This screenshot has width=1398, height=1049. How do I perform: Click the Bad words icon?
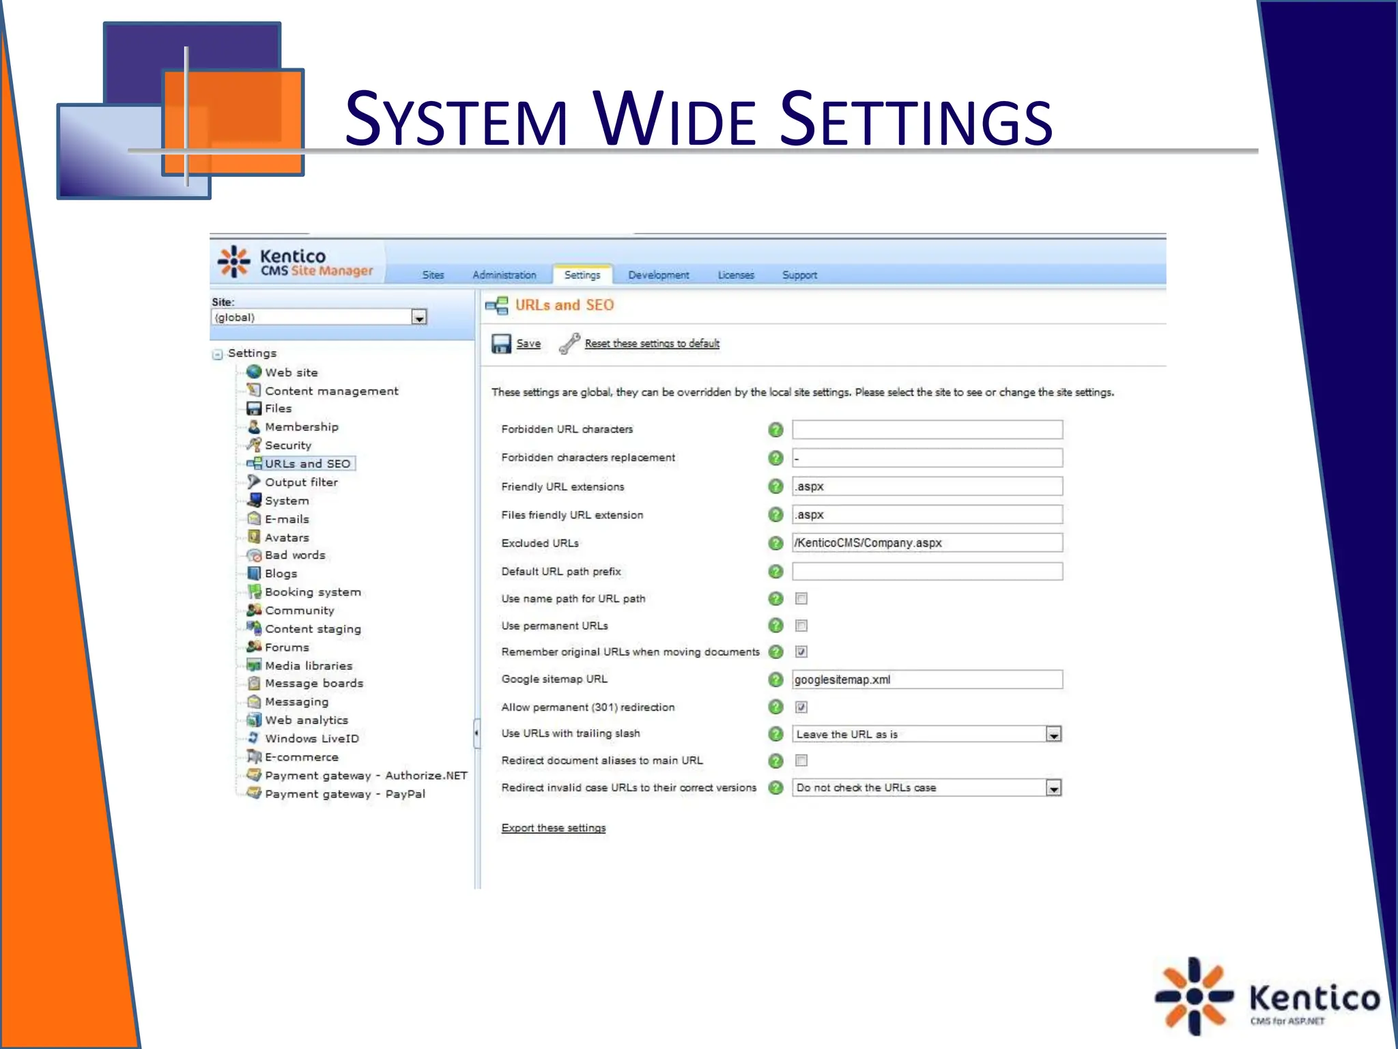point(254,555)
